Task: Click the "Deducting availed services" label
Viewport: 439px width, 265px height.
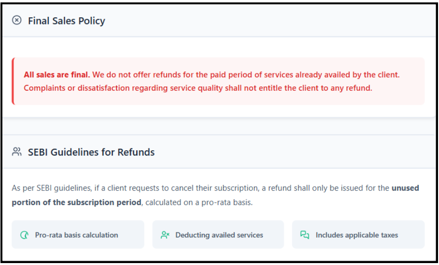Action: [x=219, y=235]
